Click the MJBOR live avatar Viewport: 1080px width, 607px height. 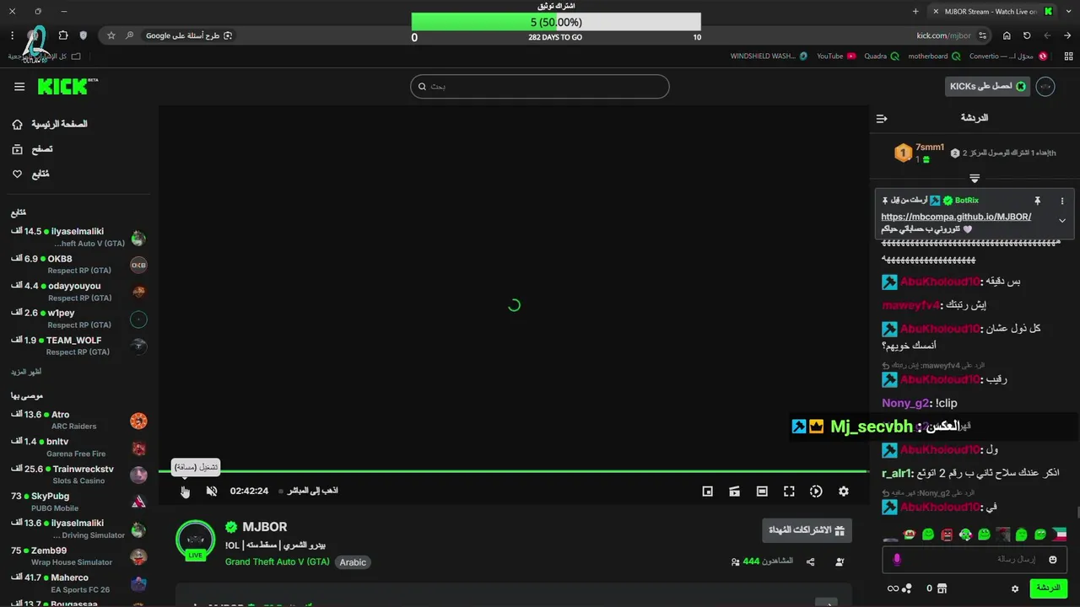tap(195, 540)
